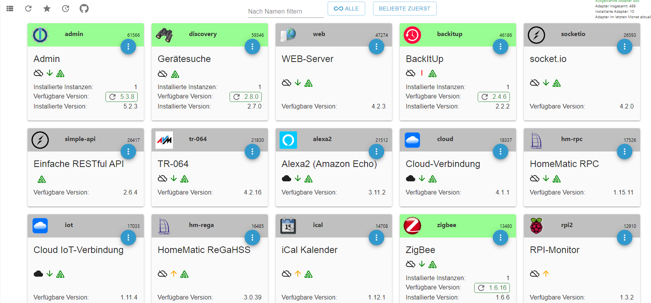Open the simple-api card three-dot menu
The image size is (651, 303).
[128, 151]
